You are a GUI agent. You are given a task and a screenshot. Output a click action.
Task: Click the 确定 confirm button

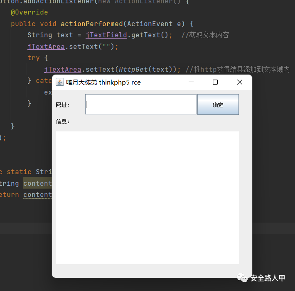(x=218, y=104)
